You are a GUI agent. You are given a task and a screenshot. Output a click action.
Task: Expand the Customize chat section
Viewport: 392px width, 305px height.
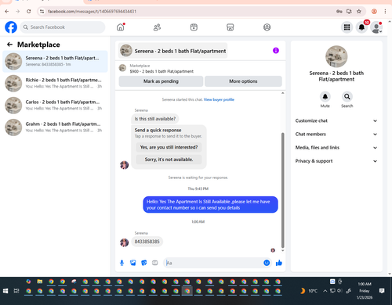click(336, 120)
